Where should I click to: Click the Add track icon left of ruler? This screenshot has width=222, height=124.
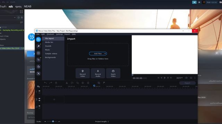[x=39, y=86]
